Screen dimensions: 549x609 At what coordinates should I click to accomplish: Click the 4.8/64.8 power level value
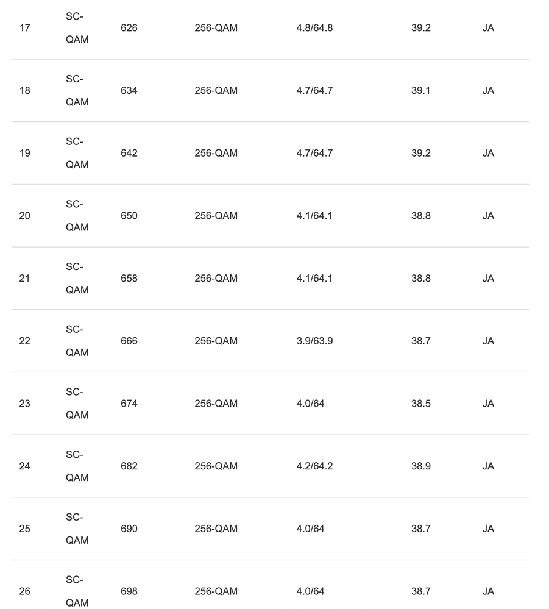[314, 28]
